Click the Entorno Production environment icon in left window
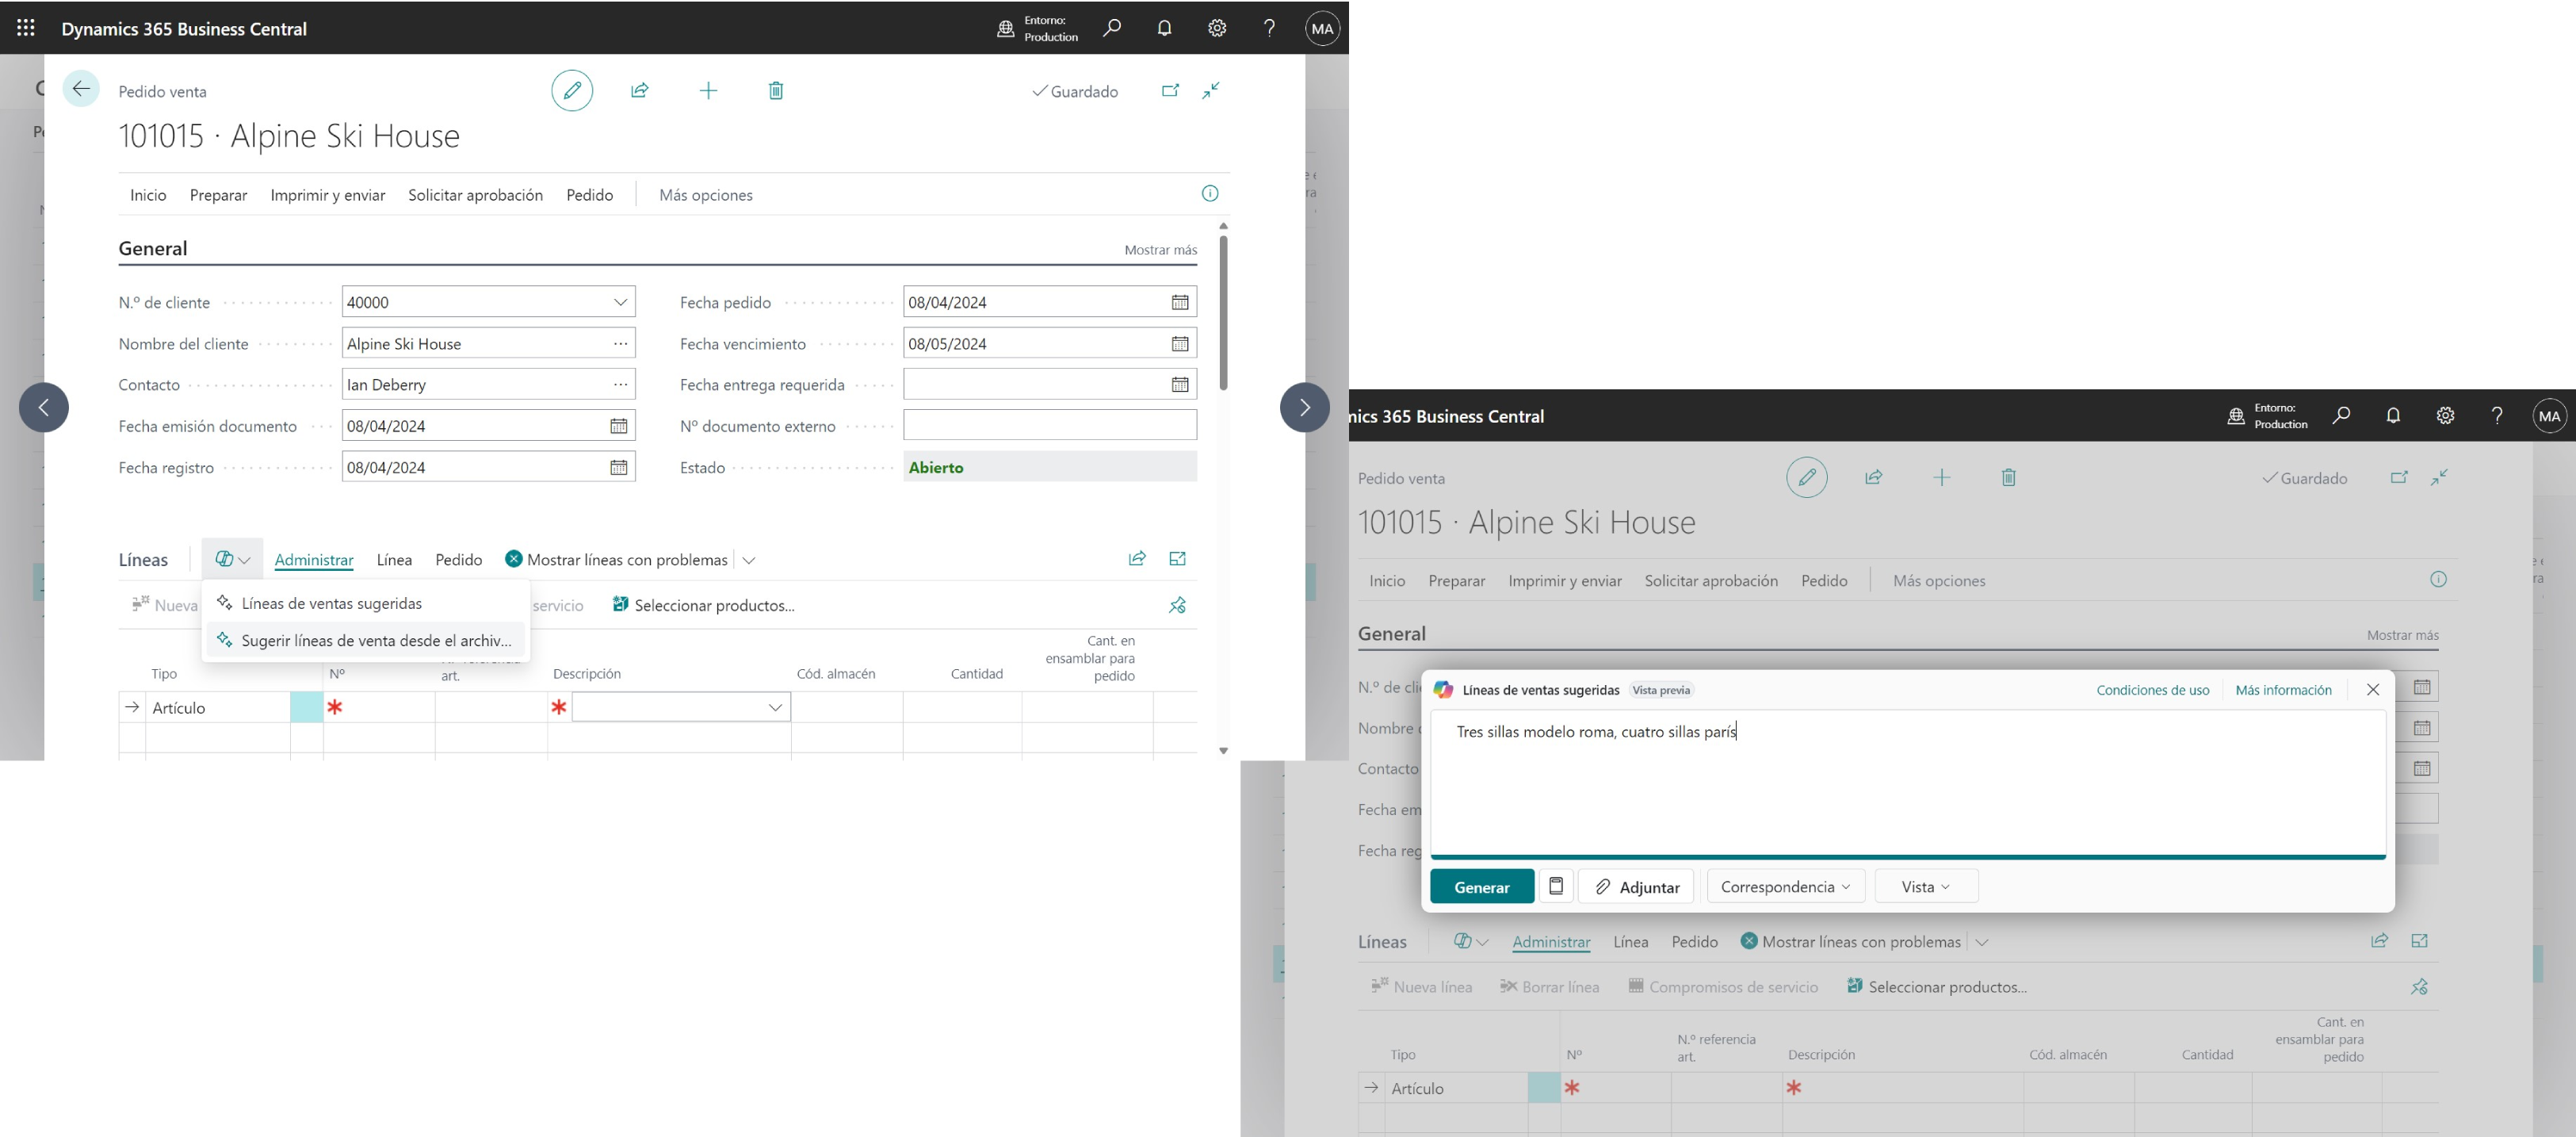The height and width of the screenshot is (1137, 2576). pyautogui.click(x=1006, y=29)
